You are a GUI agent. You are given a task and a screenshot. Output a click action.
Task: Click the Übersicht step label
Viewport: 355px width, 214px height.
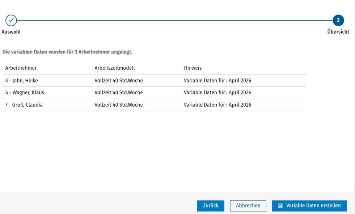pos(338,32)
